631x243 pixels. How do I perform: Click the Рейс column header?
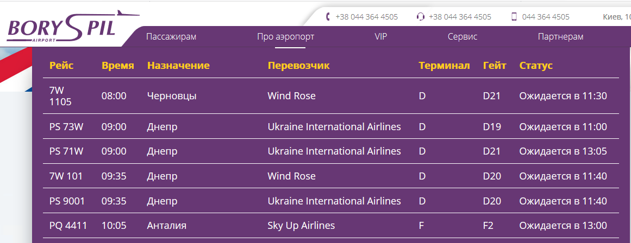[61, 66]
